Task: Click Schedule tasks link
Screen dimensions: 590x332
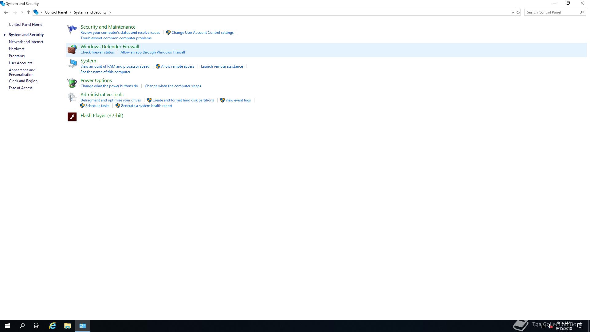Action: pos(97,106)
